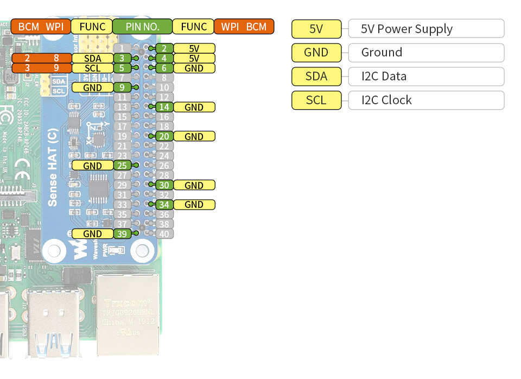Select the SDA legend key
The width and height of the screenshot is (521, 379).
[x=316, y=77]
